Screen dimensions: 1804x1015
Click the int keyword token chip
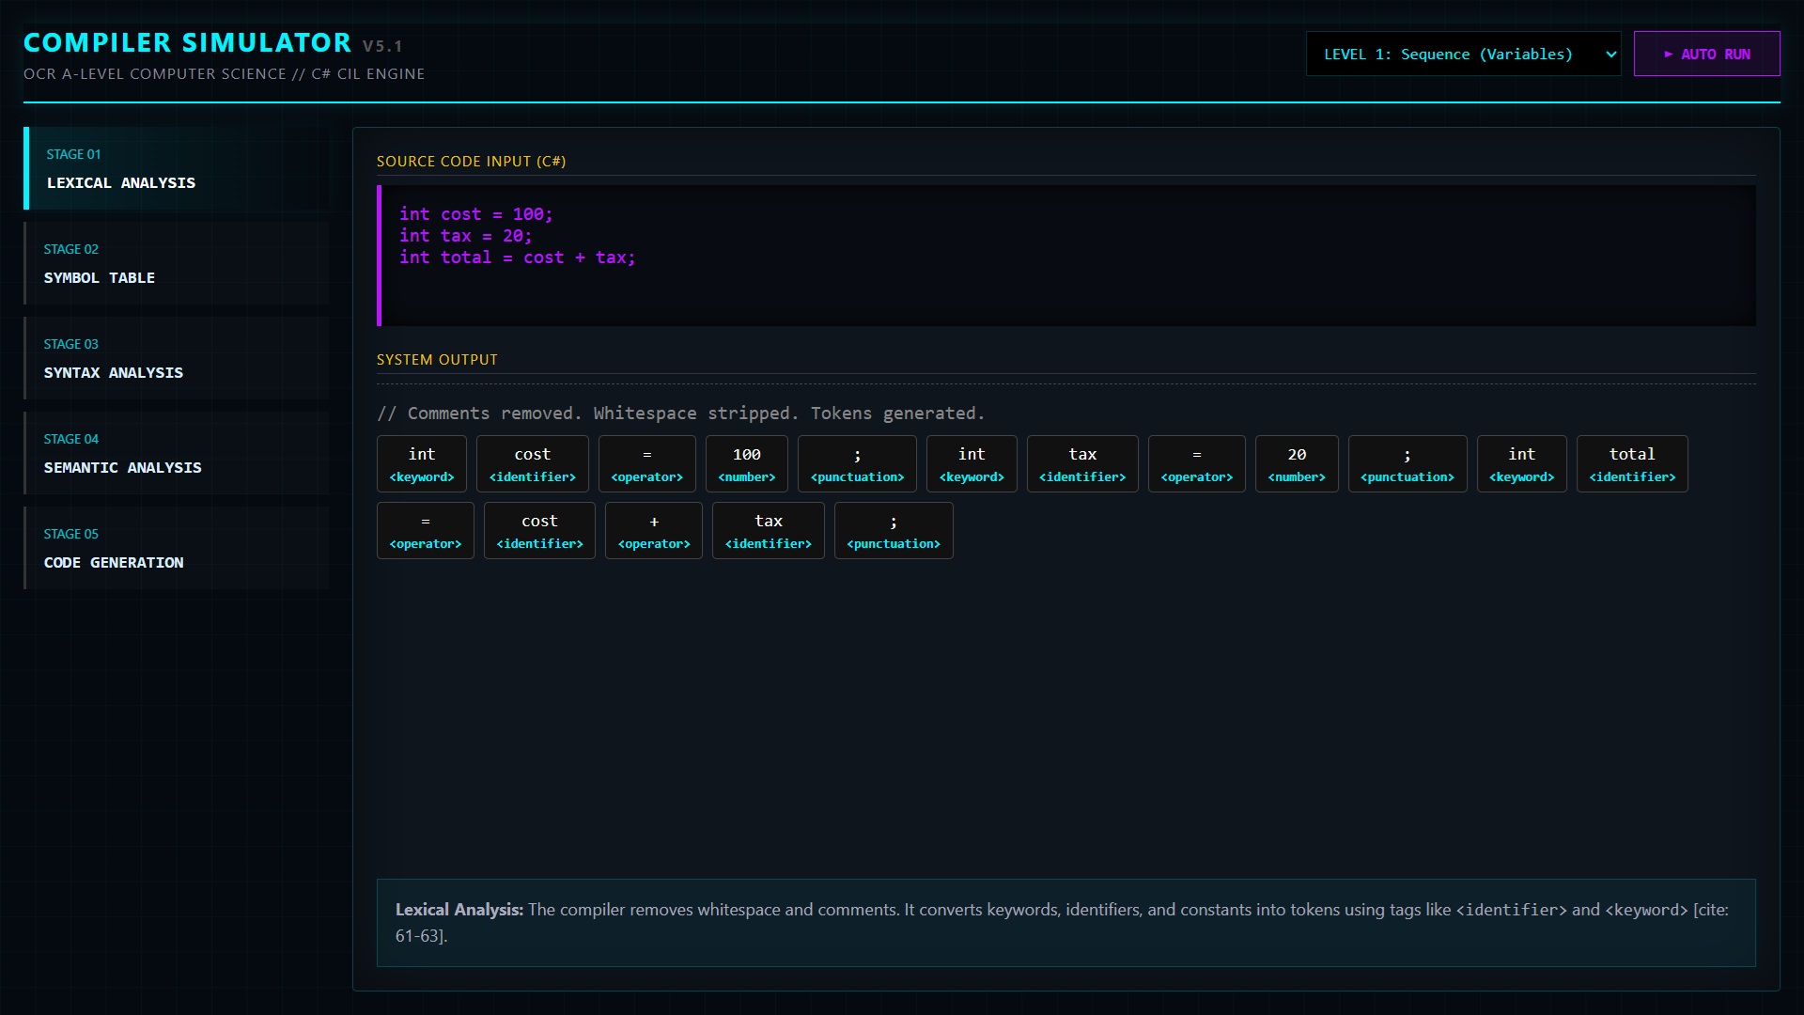(x=421, y=463)
